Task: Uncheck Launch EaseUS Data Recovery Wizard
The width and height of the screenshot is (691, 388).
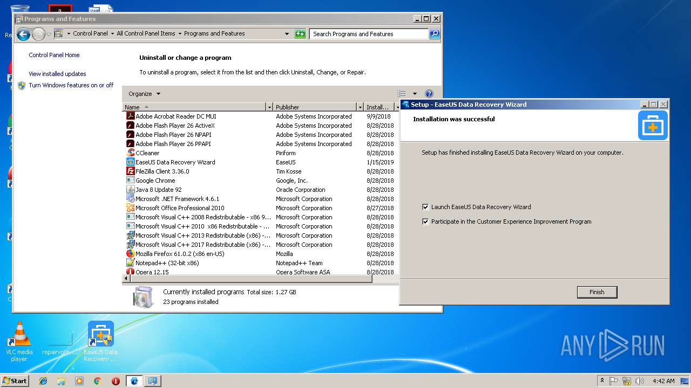Action: point(425,207)
